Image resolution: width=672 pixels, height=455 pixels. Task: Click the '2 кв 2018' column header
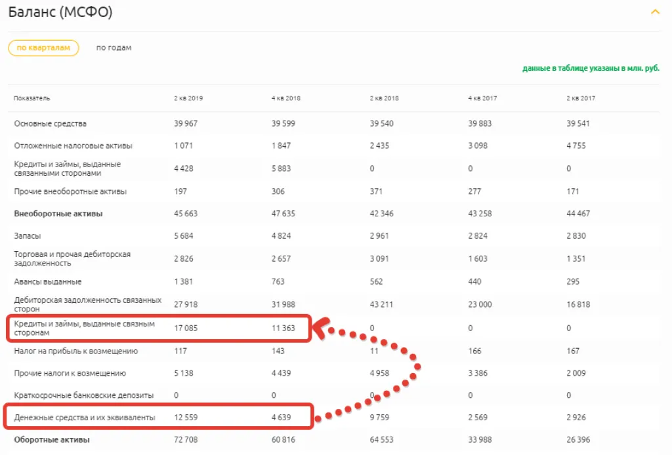point(384,98)
